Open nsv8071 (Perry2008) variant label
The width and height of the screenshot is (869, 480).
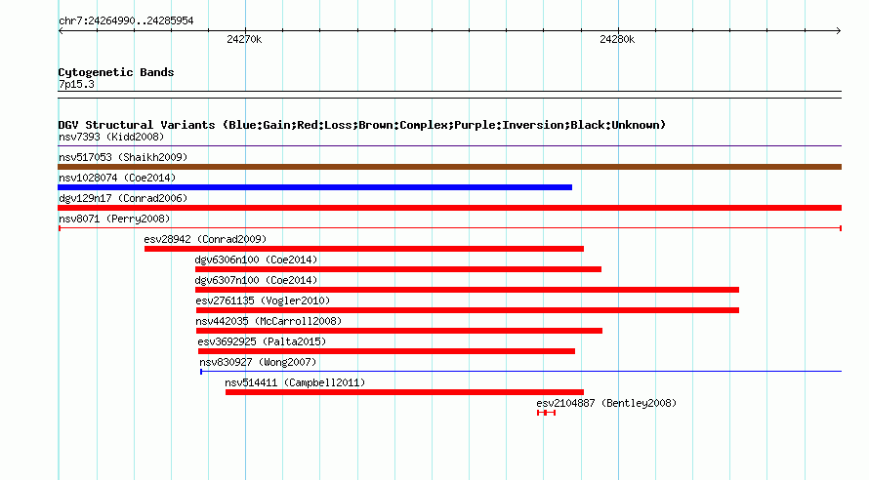pyautogui.click(x=114, y=219)
